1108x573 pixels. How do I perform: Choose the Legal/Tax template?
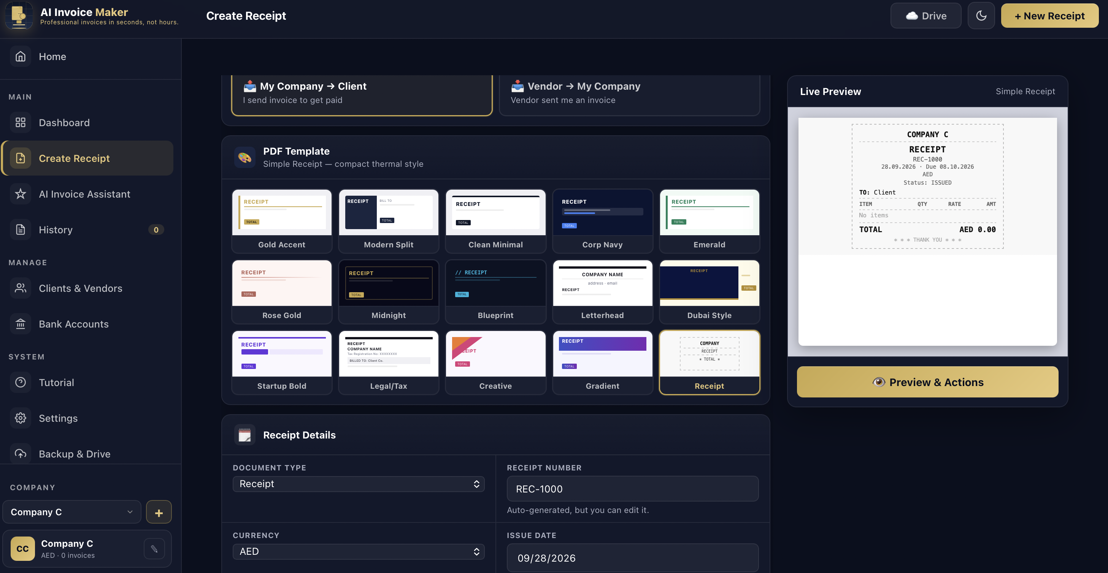point(388,362)
